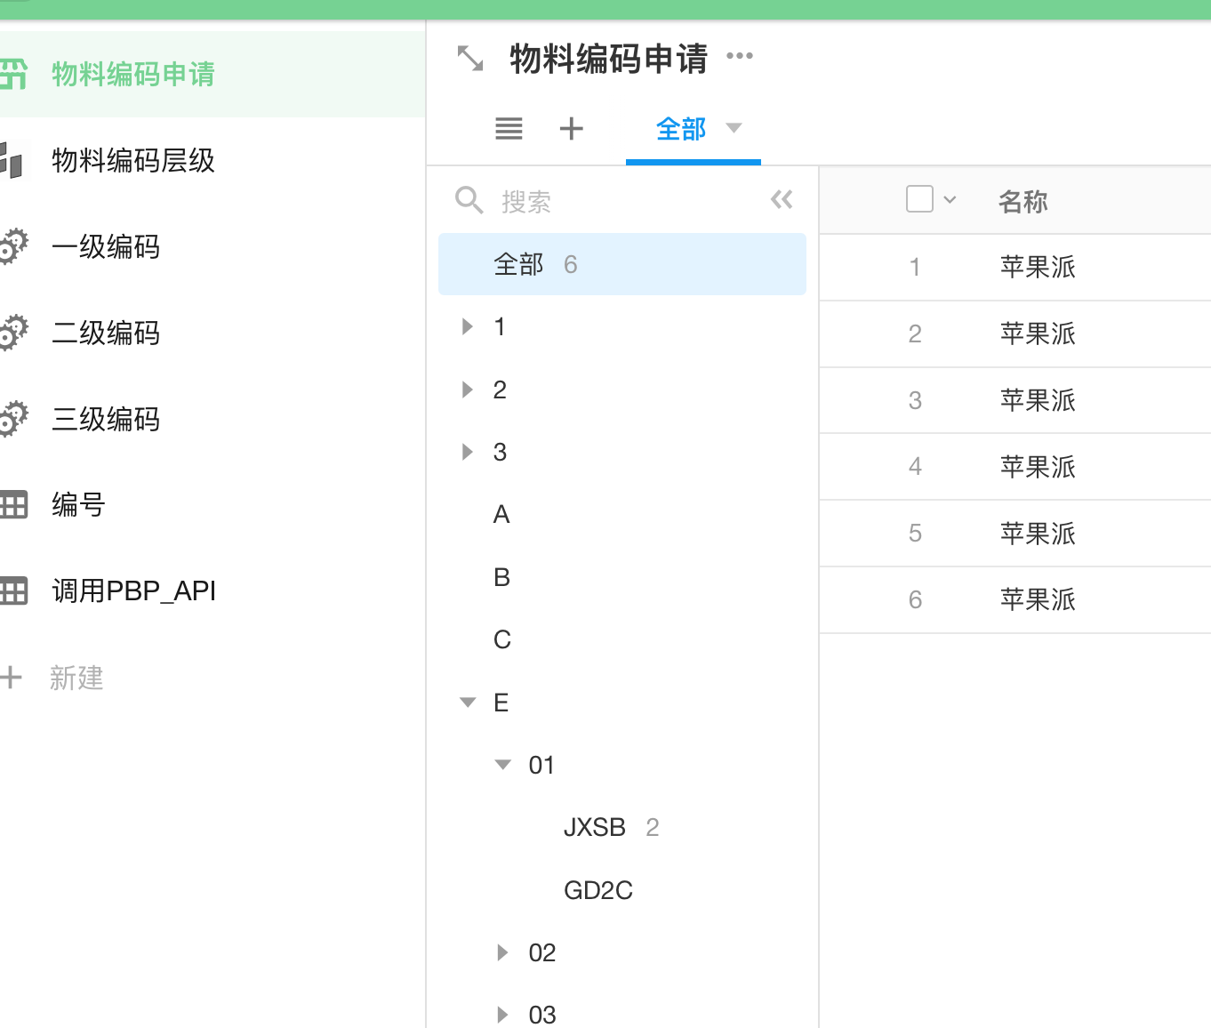Select tree node label 02

[542, 952]
